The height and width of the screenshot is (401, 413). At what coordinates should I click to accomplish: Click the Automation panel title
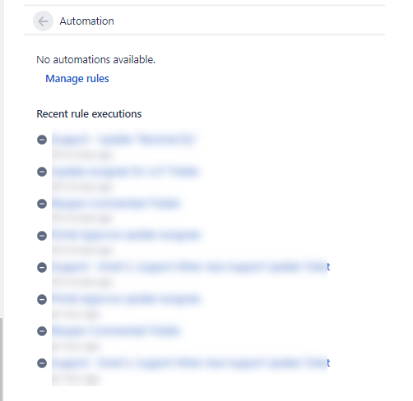pyautogui.click(x=86, y=21)
